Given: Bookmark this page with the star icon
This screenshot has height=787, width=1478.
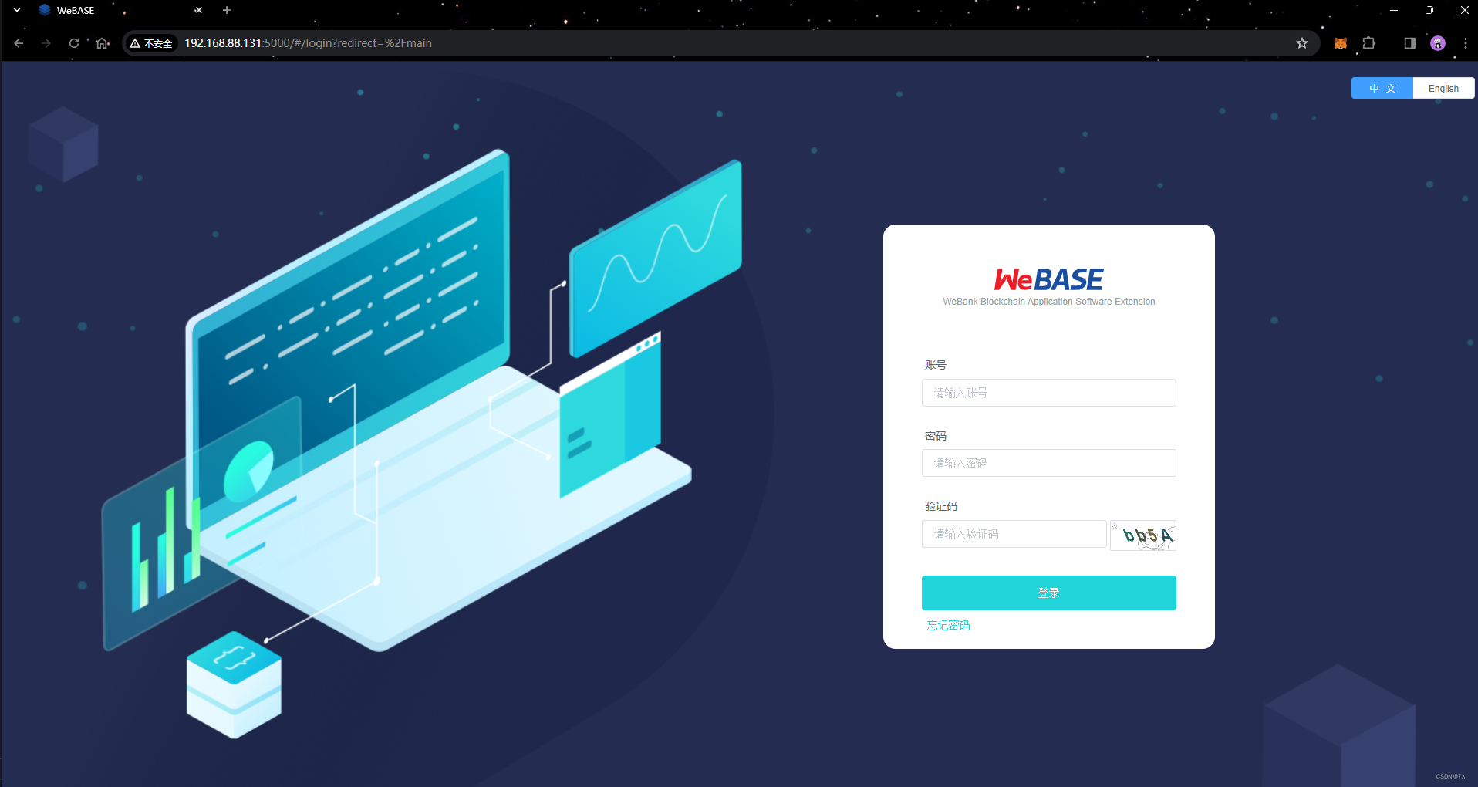Looking at the screenshot, I should pyautogui.click(x=1302, y=43).
